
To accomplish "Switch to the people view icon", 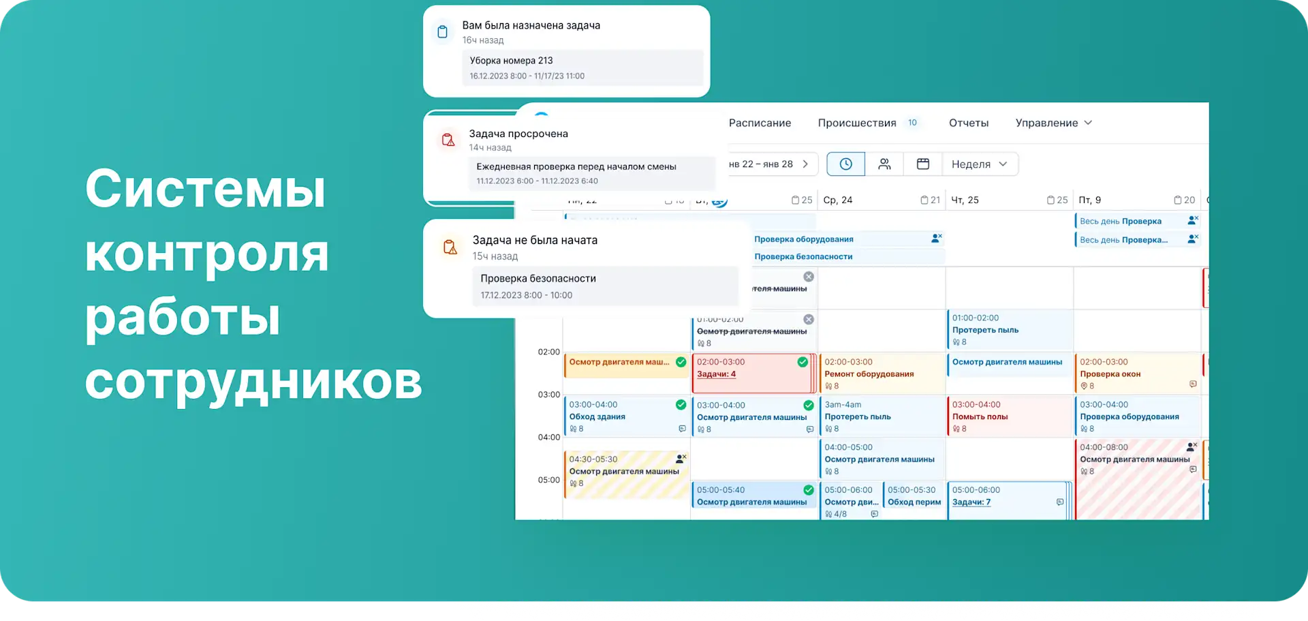I will [884, 164].
